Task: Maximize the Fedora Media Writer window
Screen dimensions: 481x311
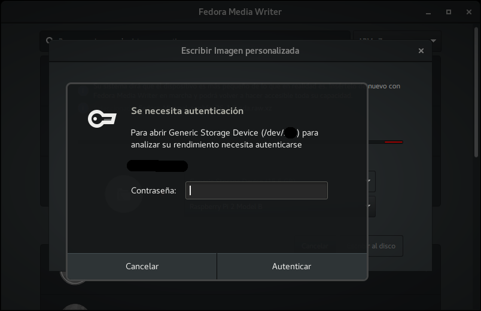Action: point(449,12)
